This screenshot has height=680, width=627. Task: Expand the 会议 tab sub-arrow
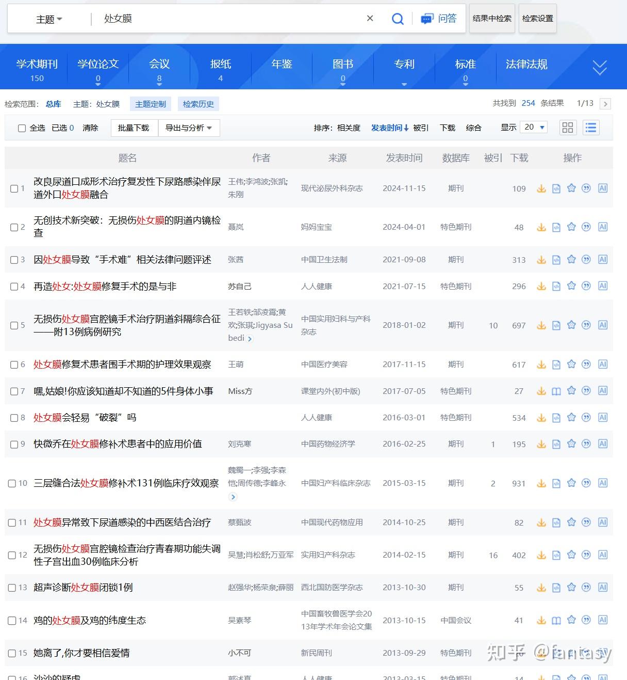tap(159, 84)
